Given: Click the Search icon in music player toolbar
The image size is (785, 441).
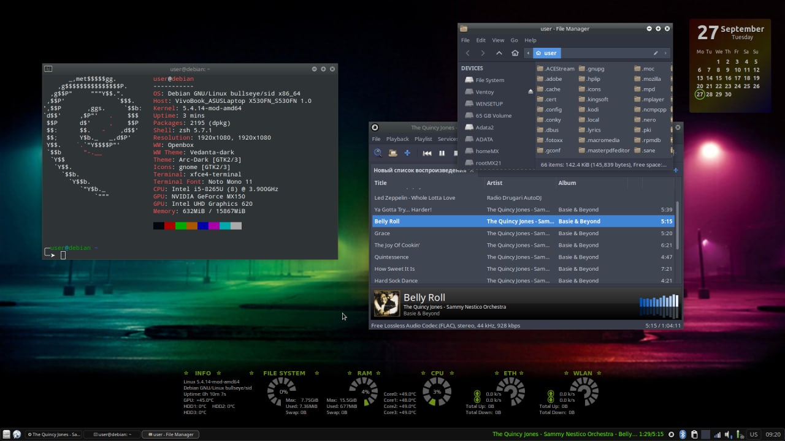Looking at the screenshot, I should [378, 153].
